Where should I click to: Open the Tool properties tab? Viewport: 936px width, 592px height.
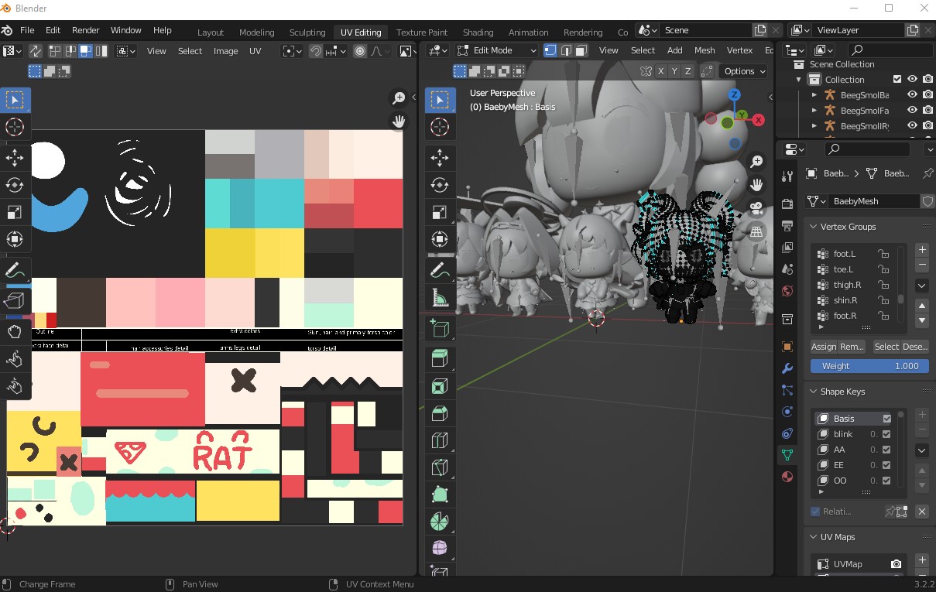(x=787, y=176)
